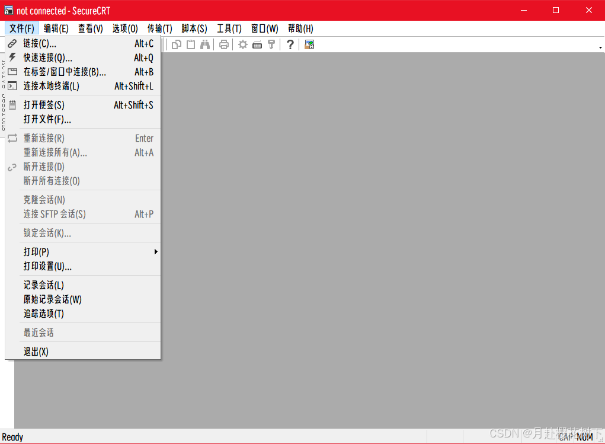Screen dimensions: 605x444
Task: Expand the 打印(P) submenu arrow
Action: (x=155, y=252)
